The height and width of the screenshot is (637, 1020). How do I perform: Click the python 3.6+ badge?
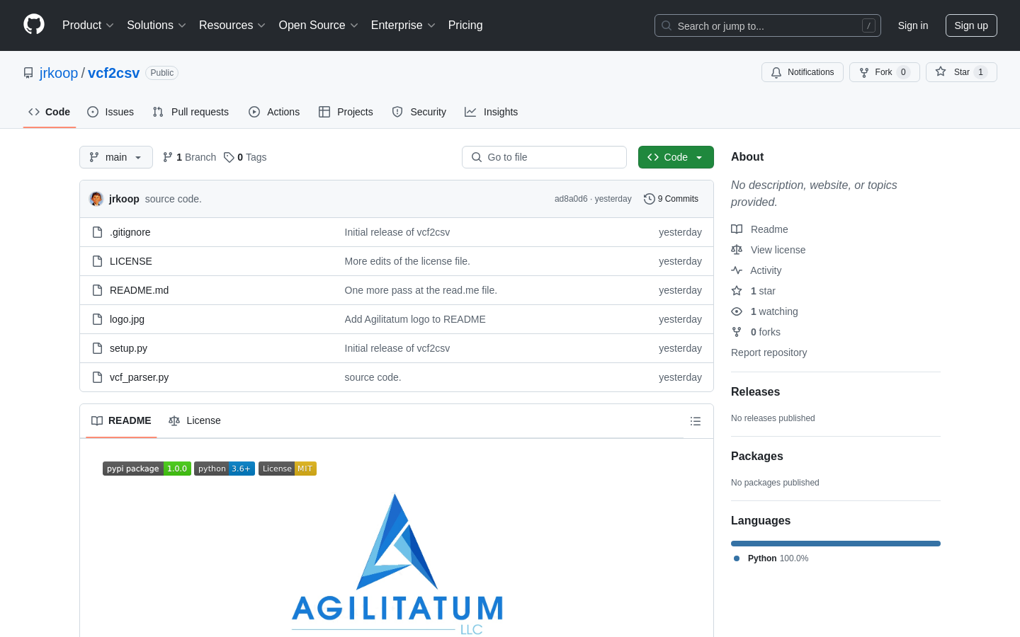[x=225, y=469]
